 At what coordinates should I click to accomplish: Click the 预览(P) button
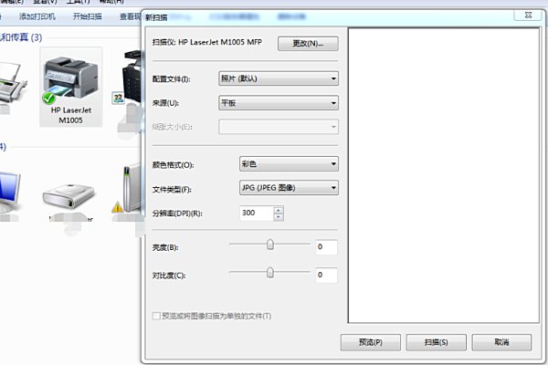pos(371,342)
